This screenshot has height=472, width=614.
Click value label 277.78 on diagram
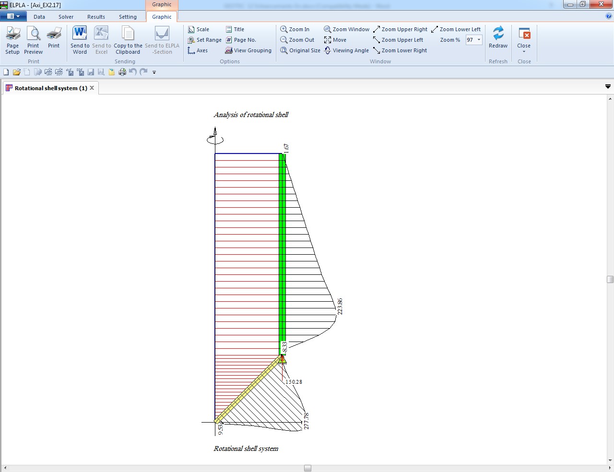[x=306, y=421]
